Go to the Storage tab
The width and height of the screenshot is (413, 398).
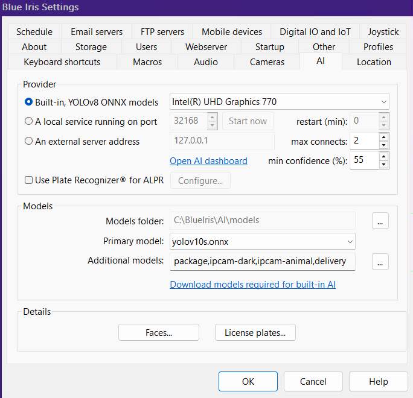pyautogui.click(x=92, y=47)
